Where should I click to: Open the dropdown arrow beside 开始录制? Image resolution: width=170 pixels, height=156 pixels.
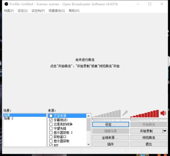[x=165, y=131]
